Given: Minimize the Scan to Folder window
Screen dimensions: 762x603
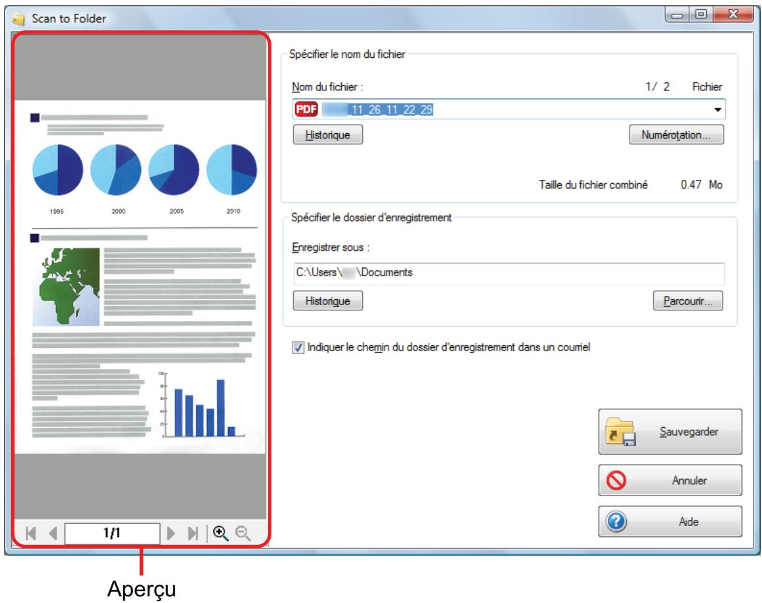Looking at the screenshot, I should coord(676,14).
